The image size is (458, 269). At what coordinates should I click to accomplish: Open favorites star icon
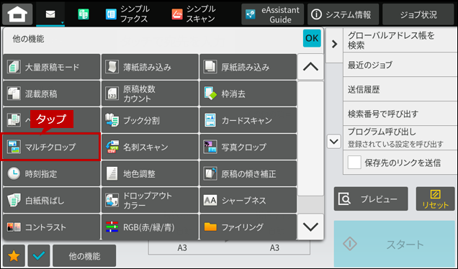14,256
